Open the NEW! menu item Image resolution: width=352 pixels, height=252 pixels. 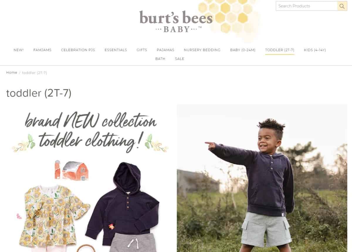pos(18,50)
